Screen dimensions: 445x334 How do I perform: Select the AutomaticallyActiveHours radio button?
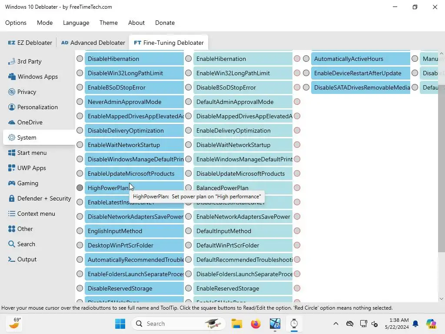(x=306, y=59)
